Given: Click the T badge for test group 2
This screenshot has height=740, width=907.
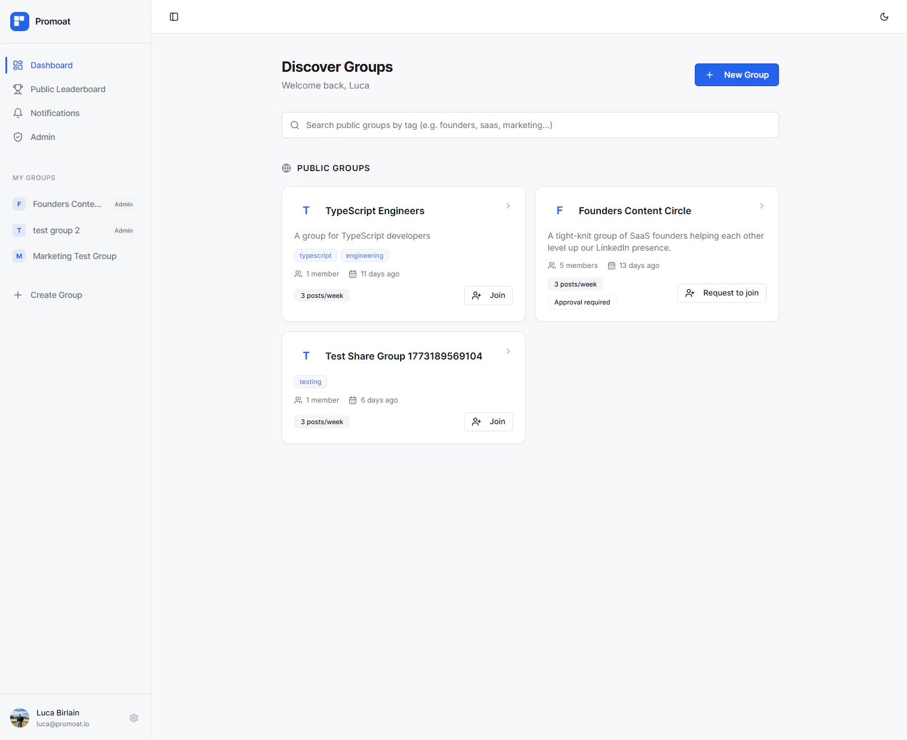Looking at the screenshot, I should (19, 230).
